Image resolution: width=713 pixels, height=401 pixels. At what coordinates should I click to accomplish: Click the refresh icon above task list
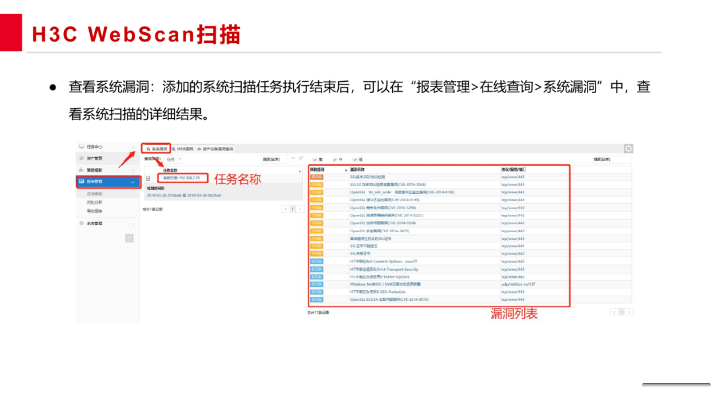300,158
